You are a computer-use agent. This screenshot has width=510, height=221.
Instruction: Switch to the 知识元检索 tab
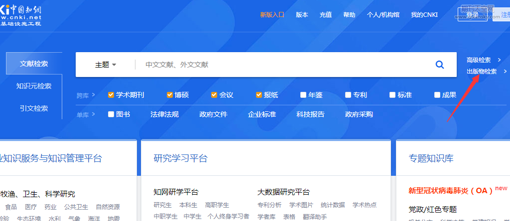pyautogui.click(x=34, y=86)
